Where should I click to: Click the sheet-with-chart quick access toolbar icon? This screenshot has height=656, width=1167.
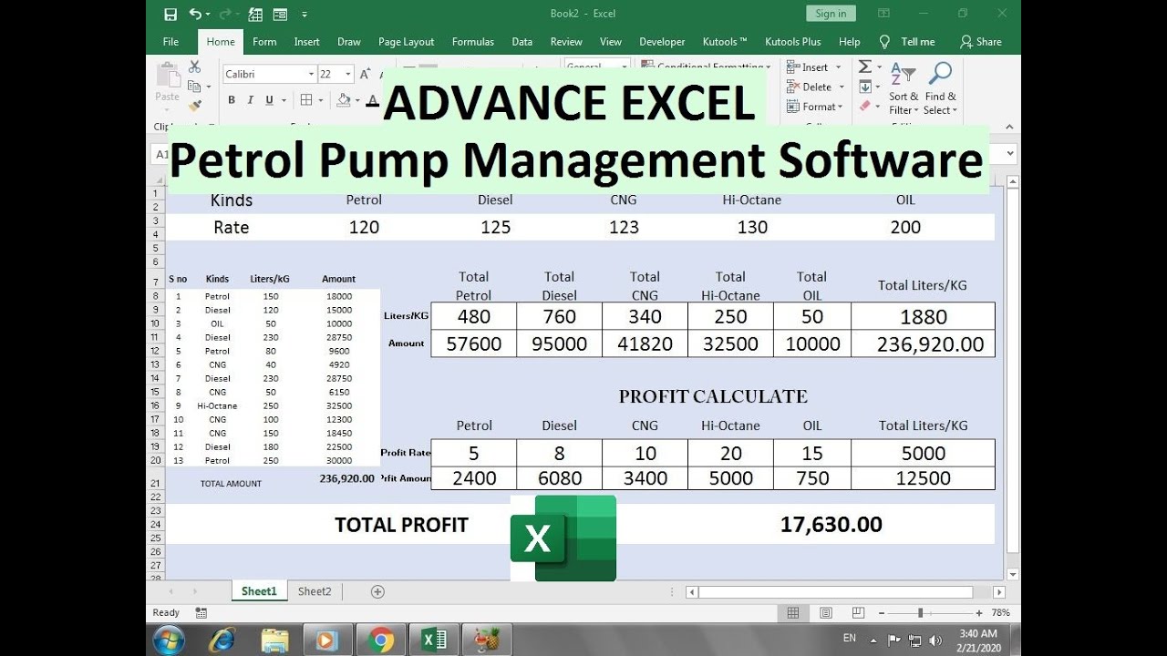[255, 14]
